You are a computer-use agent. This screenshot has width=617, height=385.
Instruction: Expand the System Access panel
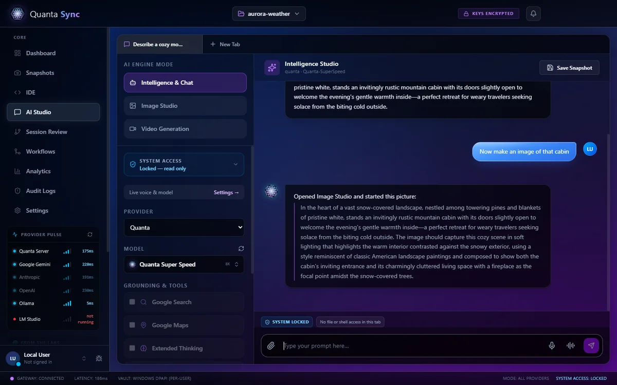click(x=184, y=164)
